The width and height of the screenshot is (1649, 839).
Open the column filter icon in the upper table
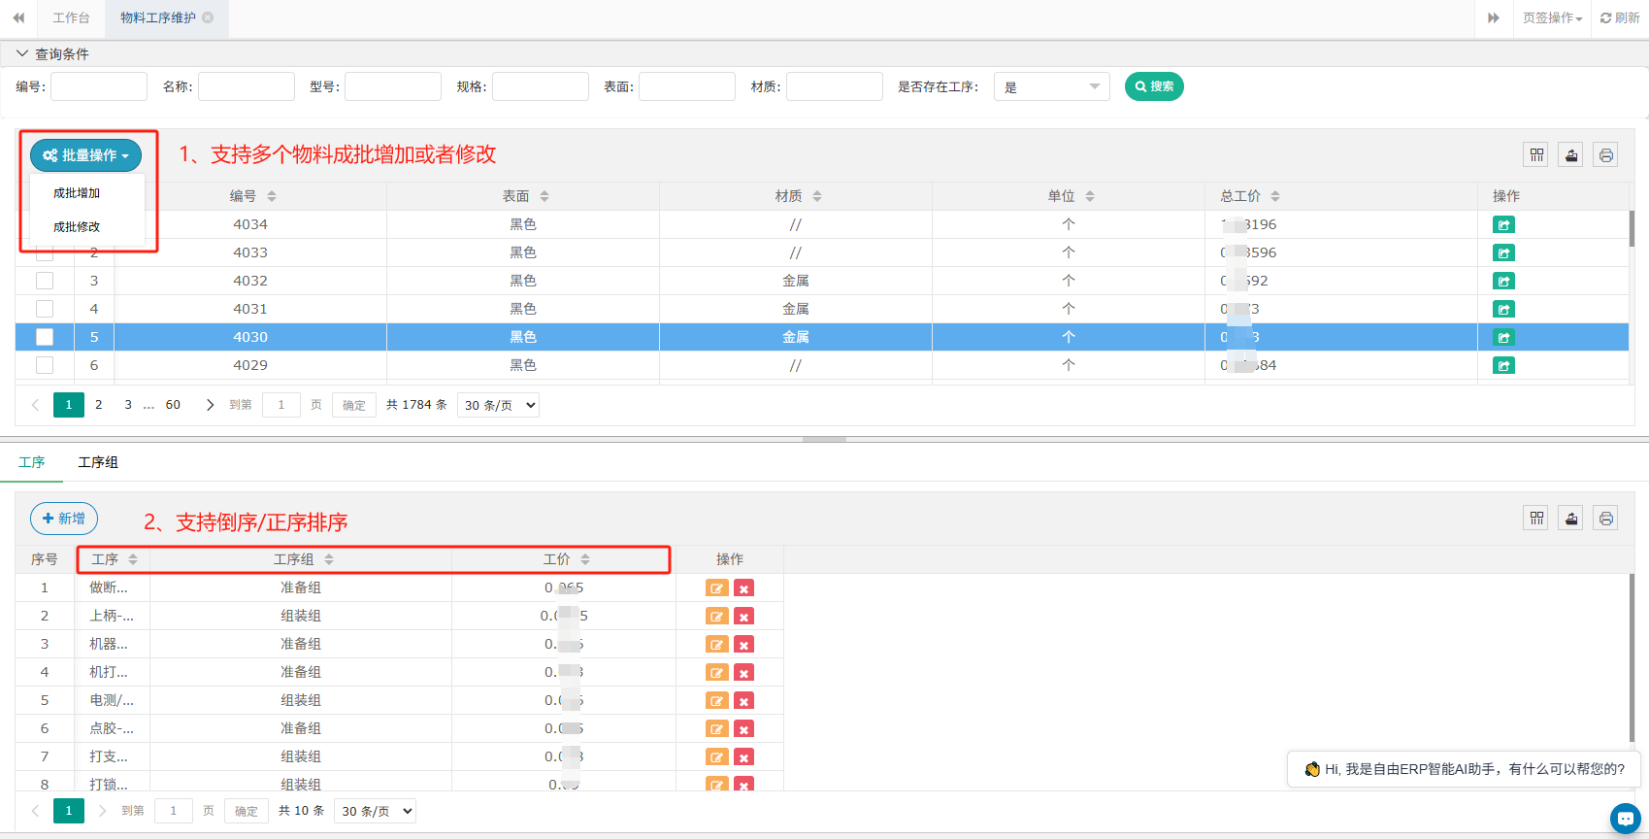coord(1536,155)
